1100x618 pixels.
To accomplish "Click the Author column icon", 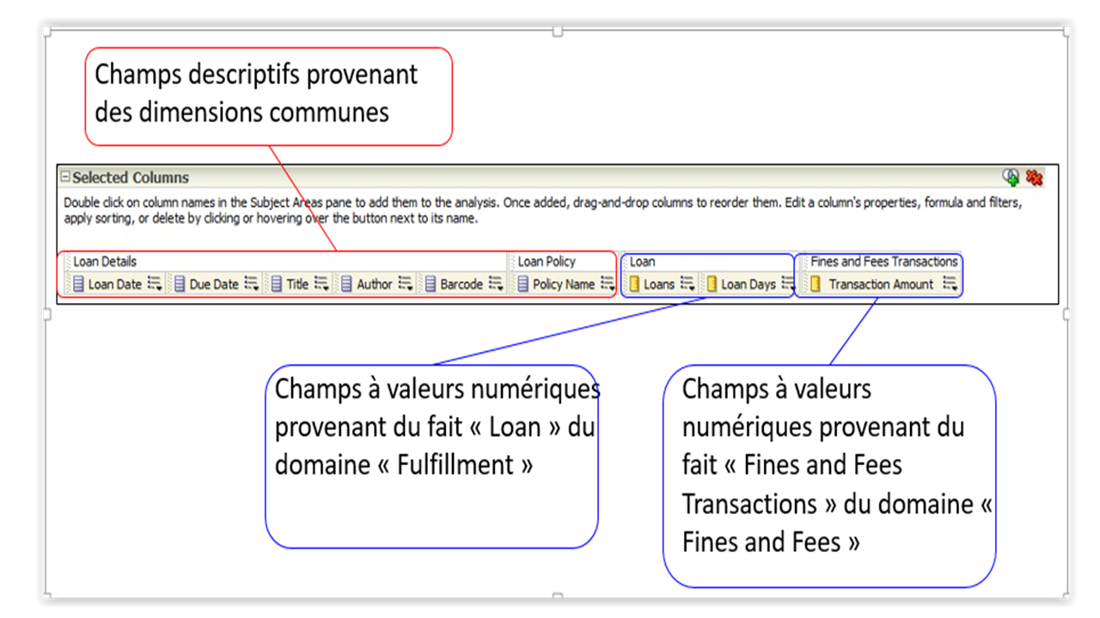I will pyautogui.click(x=347, y=284).
